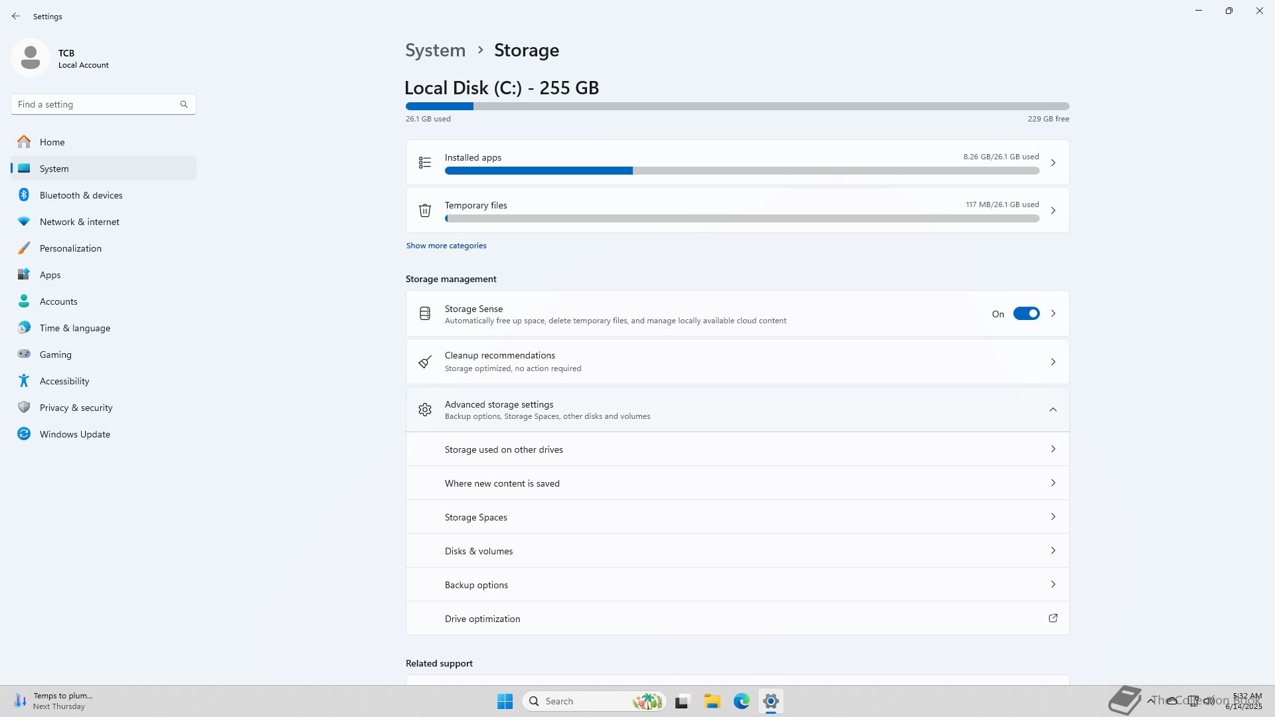This screenshot has height=717, width=1275.
Task: Go to Privacy & security settings
Action: [x=76, y=408]
